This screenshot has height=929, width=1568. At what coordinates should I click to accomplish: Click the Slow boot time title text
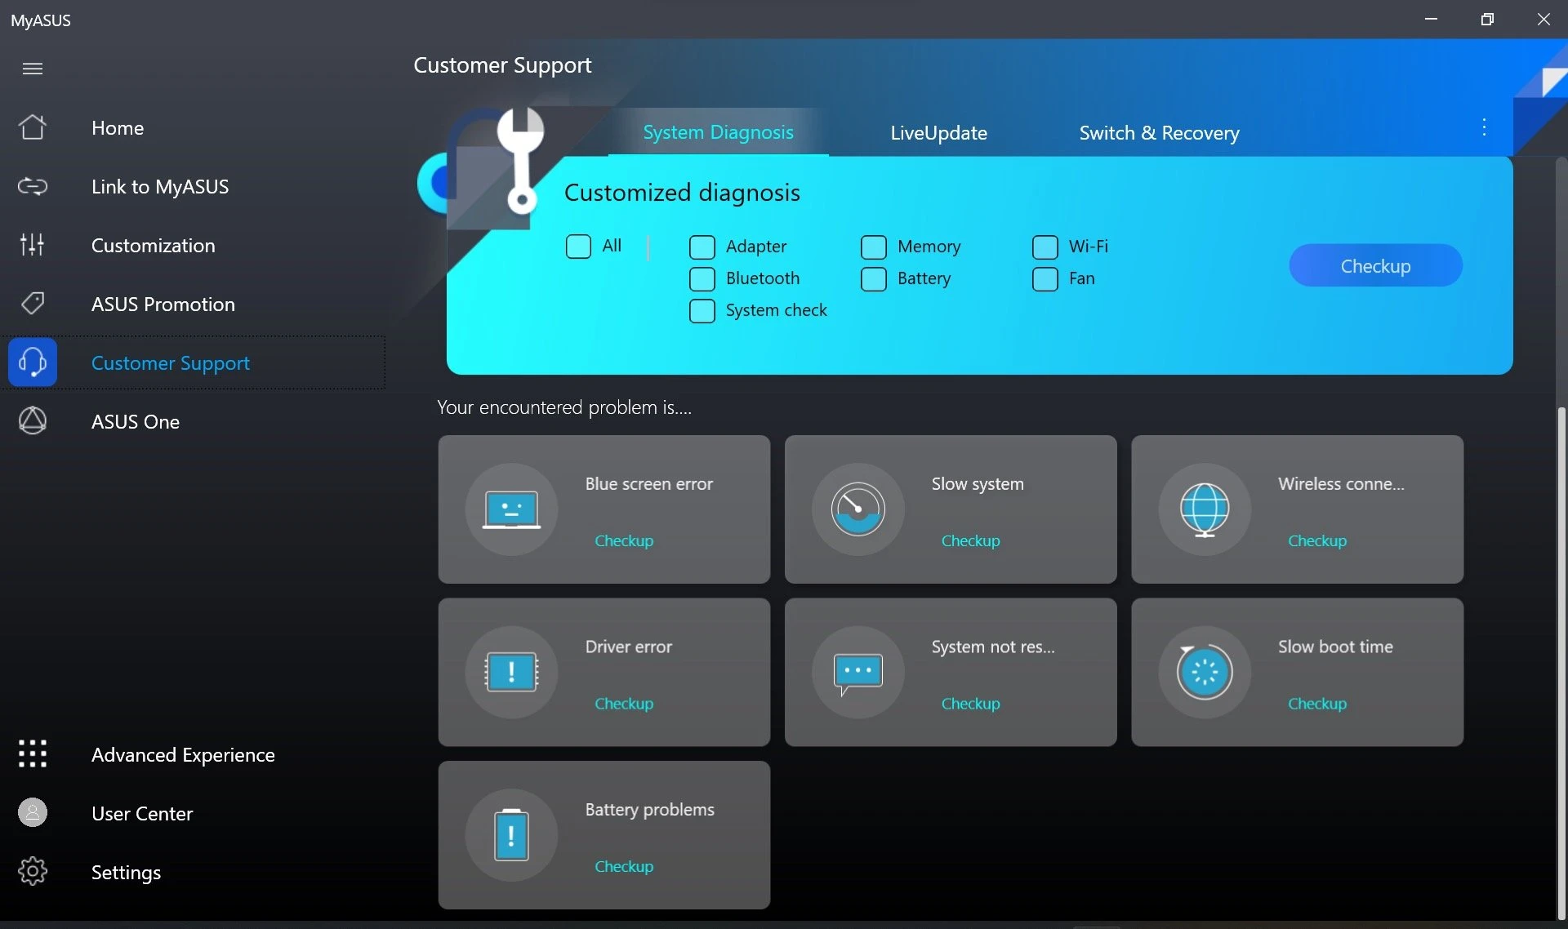click(1335, 647)
